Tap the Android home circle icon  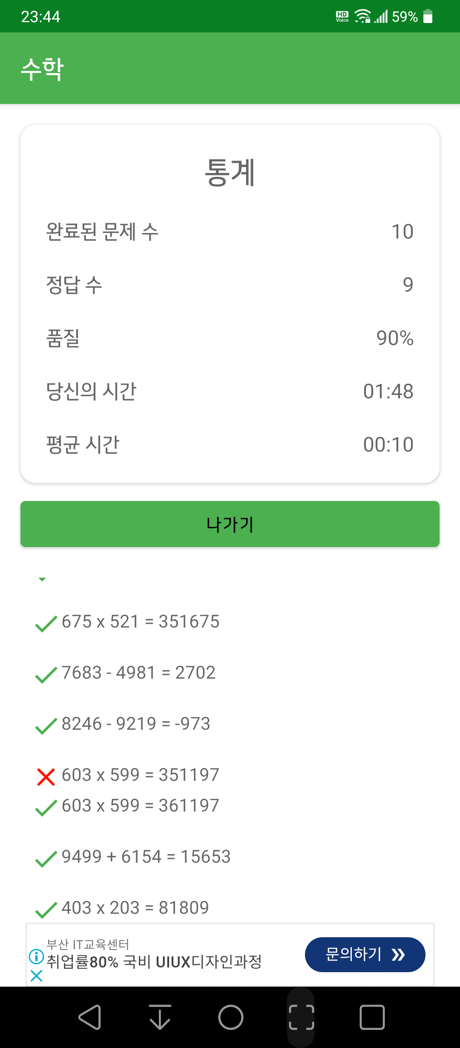pos(231,1017)
